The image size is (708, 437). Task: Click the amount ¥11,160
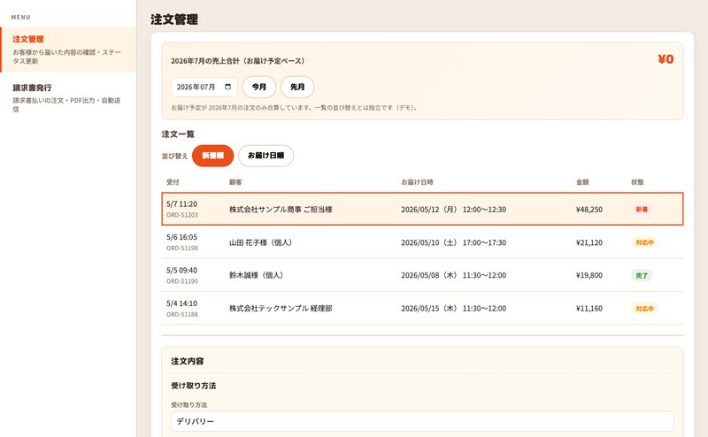pos(589,309)
